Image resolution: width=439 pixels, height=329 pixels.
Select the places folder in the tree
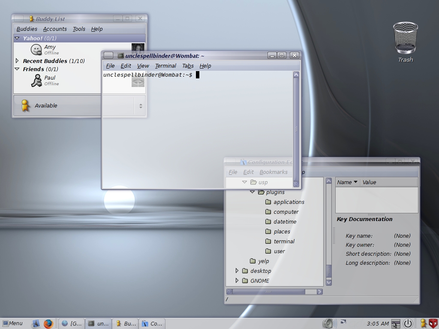(x=278, y=231)
